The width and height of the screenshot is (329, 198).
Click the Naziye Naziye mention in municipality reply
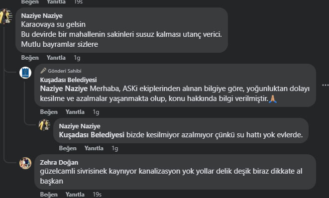click(64, 89)
